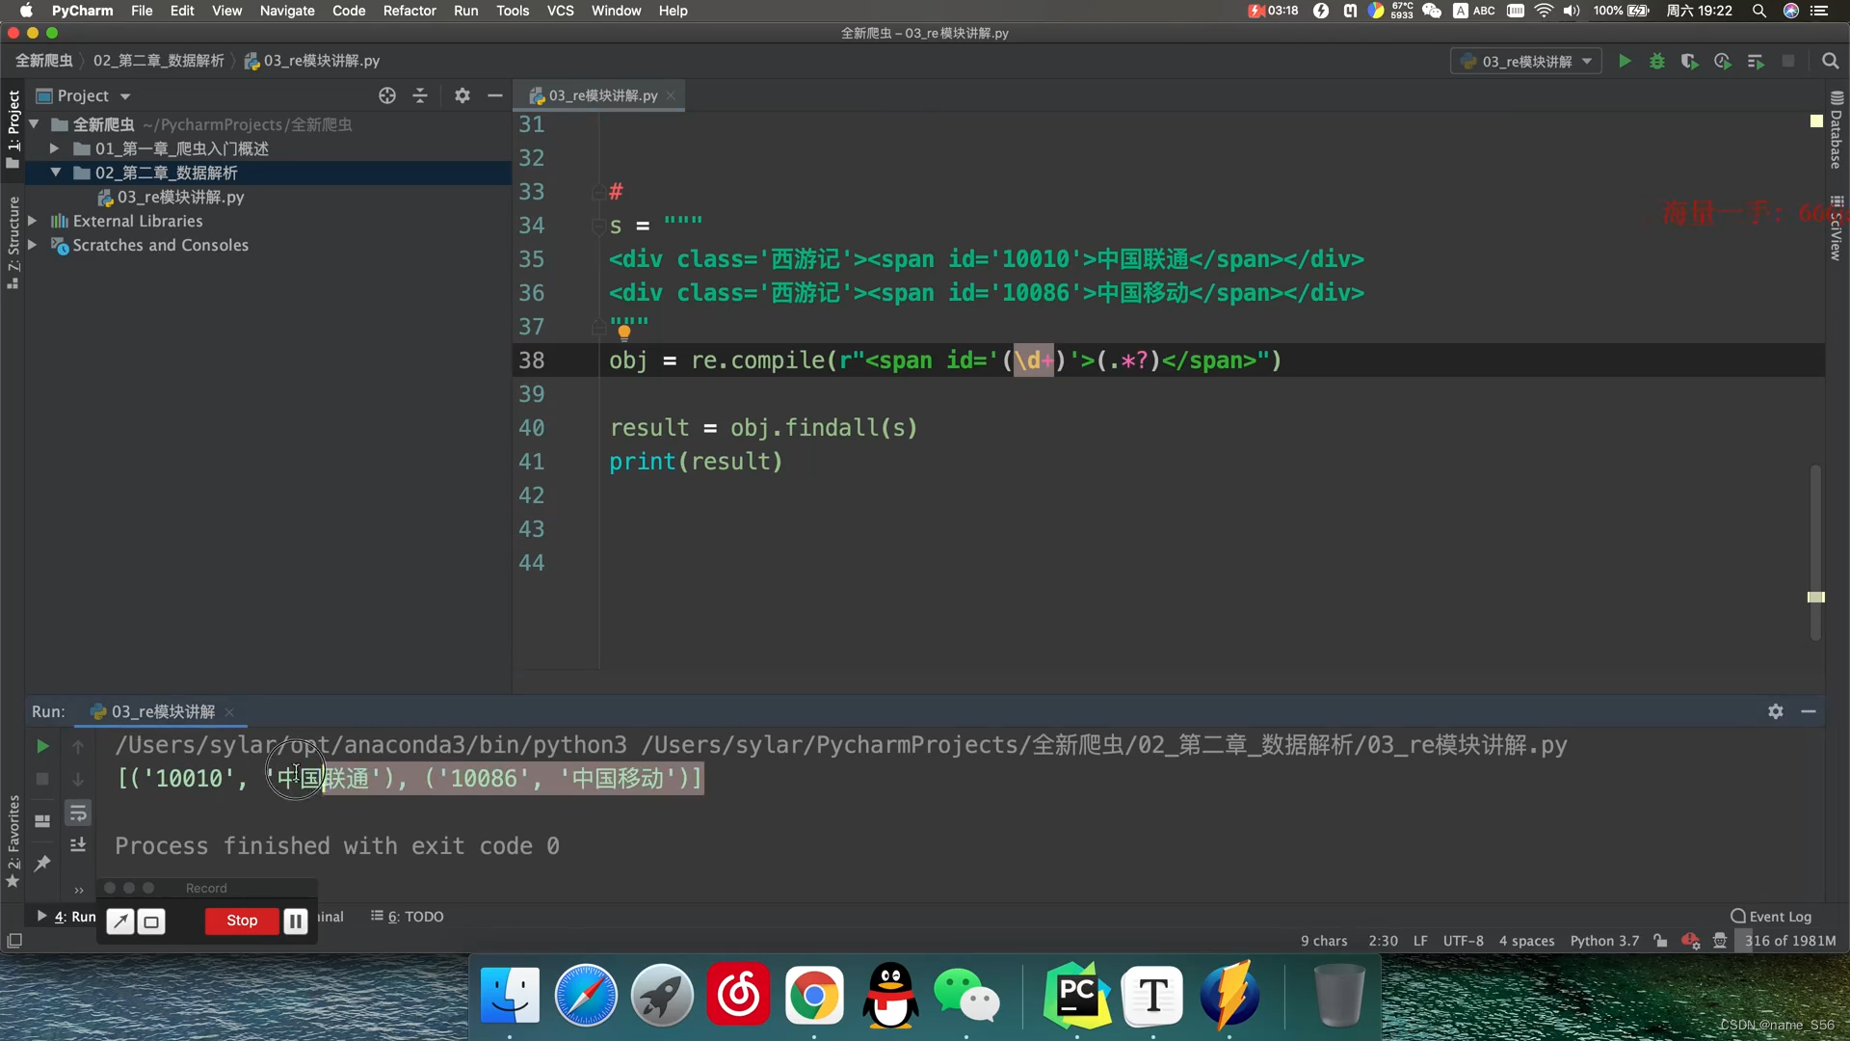Screen dimensions: 1850x1041
Task: Rerun program in the Run panel
Action: coord(42,746)
